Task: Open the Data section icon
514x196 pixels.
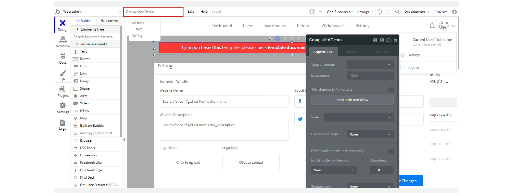Action: (x=63, y=58)
